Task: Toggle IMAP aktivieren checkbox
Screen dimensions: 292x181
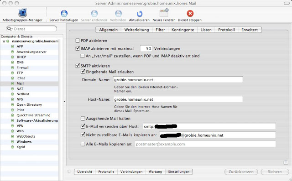Action: click(x=78, y=48)
